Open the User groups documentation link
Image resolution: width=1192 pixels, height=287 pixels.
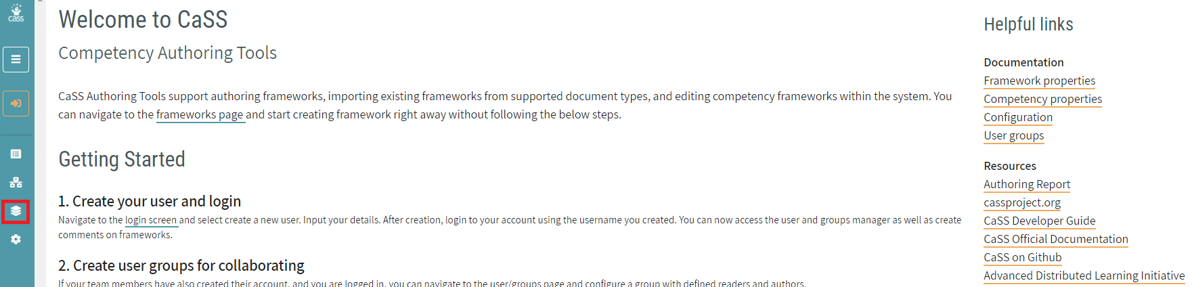[1013, 135]
